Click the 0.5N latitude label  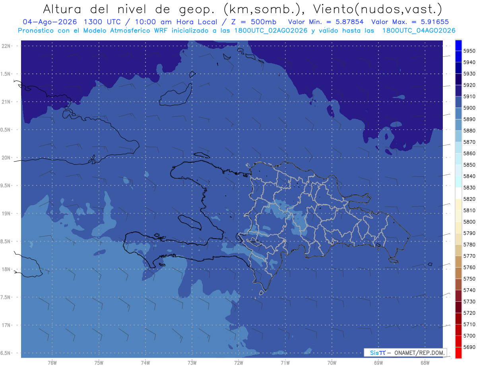(x=5, y=130)
